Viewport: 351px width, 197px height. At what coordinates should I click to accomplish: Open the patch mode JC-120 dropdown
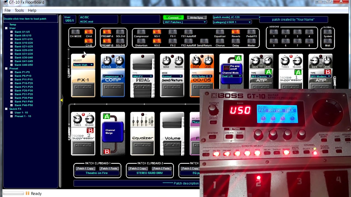pyautogui.click(x=237, y=17)
